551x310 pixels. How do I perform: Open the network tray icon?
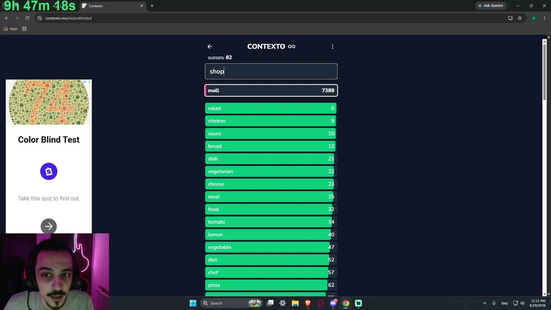coord(515,303)
